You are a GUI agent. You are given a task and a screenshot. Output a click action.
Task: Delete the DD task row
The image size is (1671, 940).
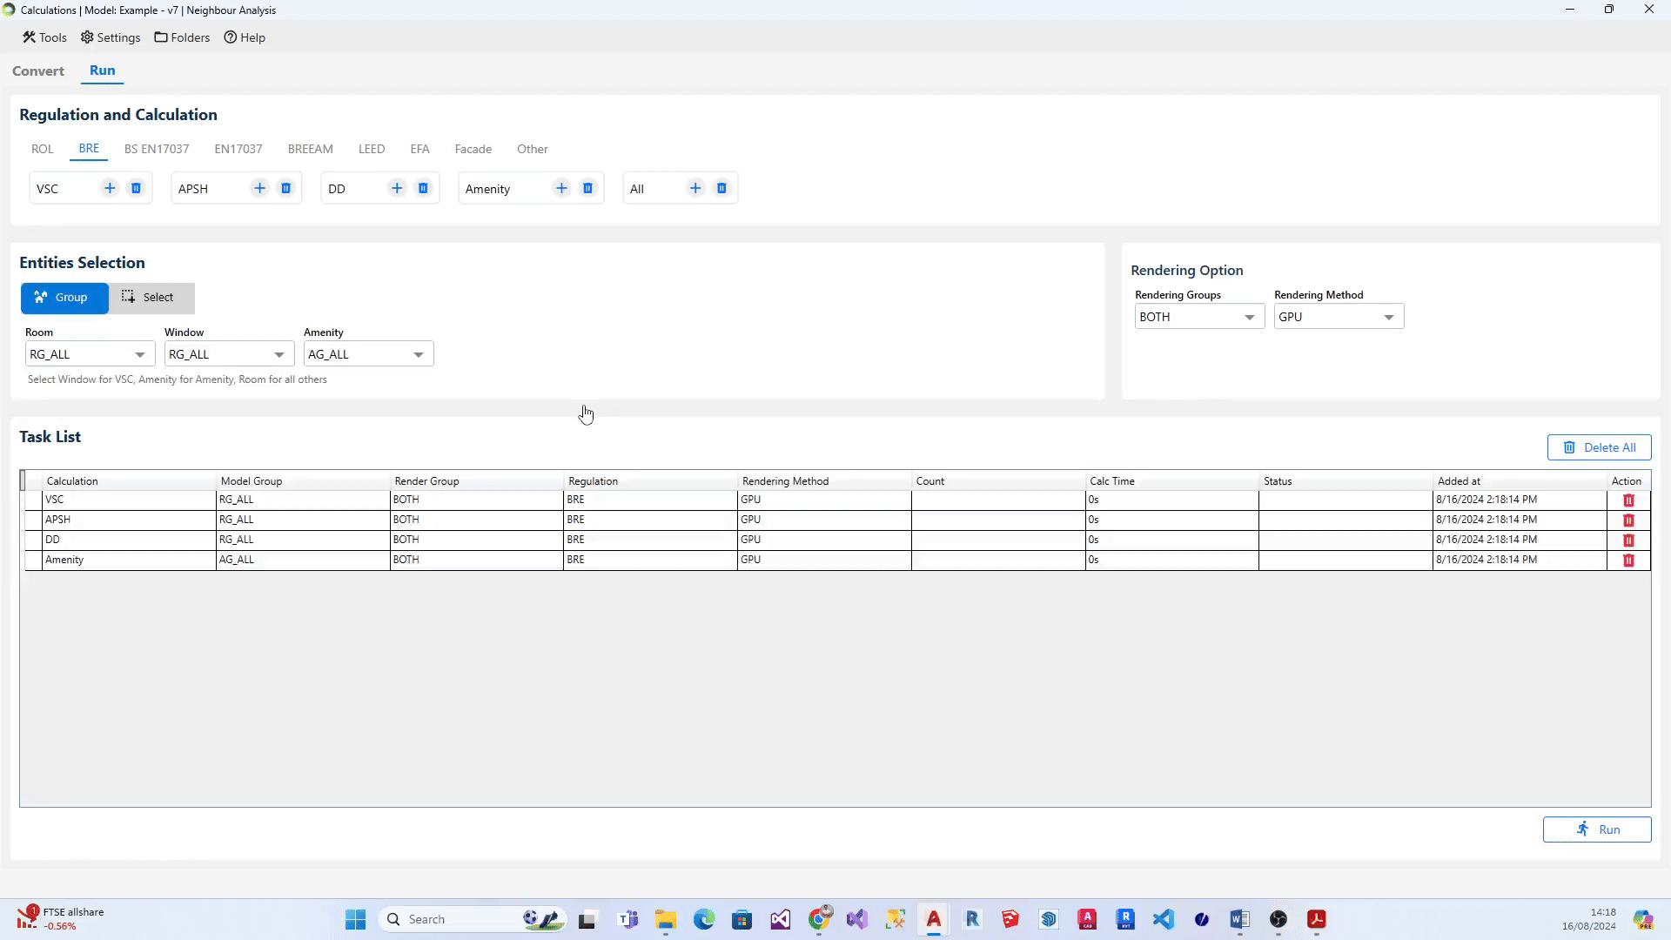[1628, 540]
